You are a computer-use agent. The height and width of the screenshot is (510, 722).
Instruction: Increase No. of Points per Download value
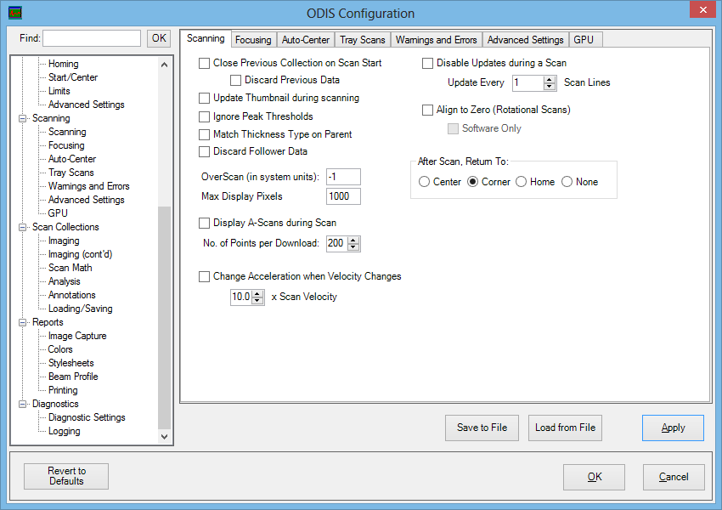pos(354,241)
